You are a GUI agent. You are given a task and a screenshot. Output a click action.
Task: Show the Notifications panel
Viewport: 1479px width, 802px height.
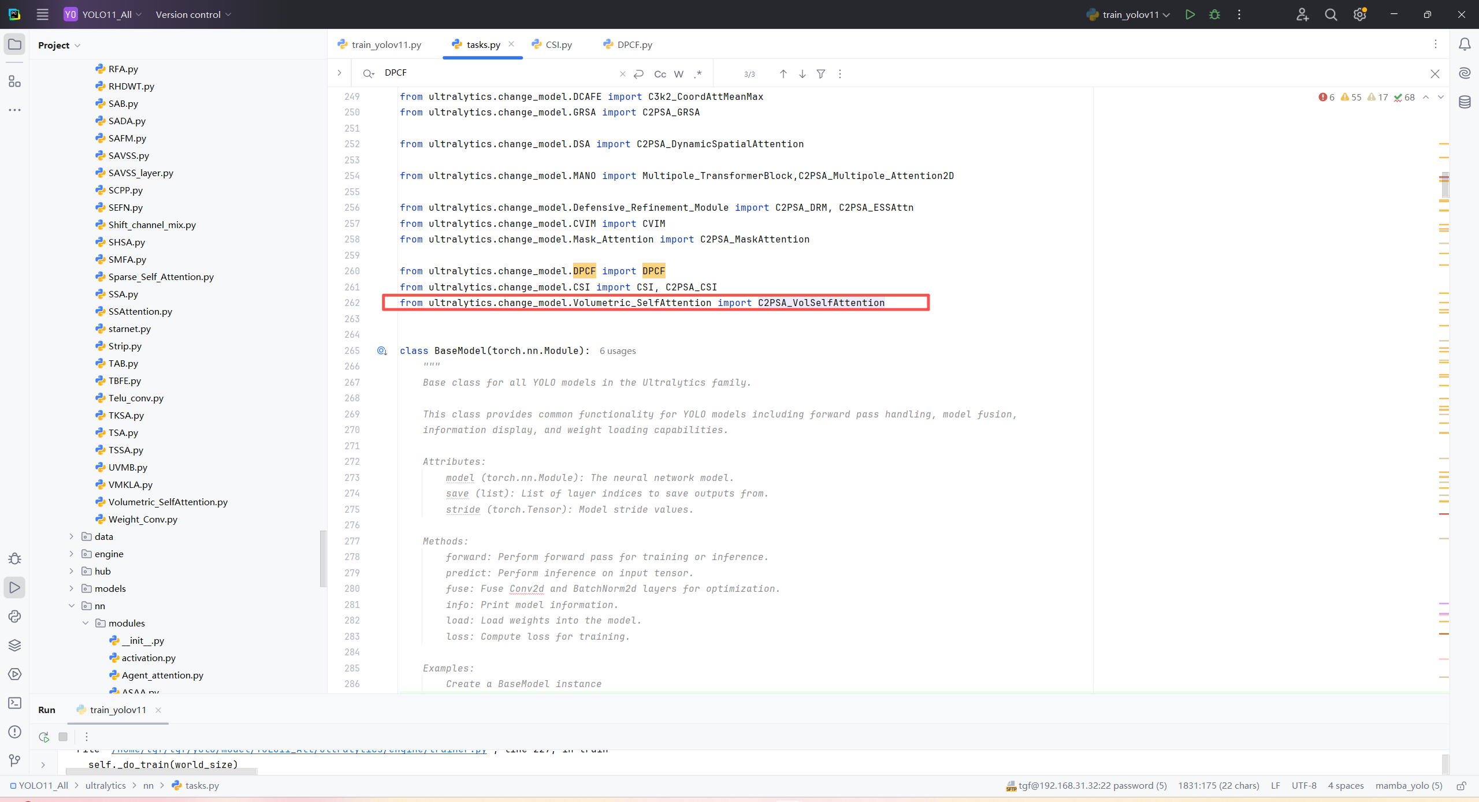point(1465,44)
